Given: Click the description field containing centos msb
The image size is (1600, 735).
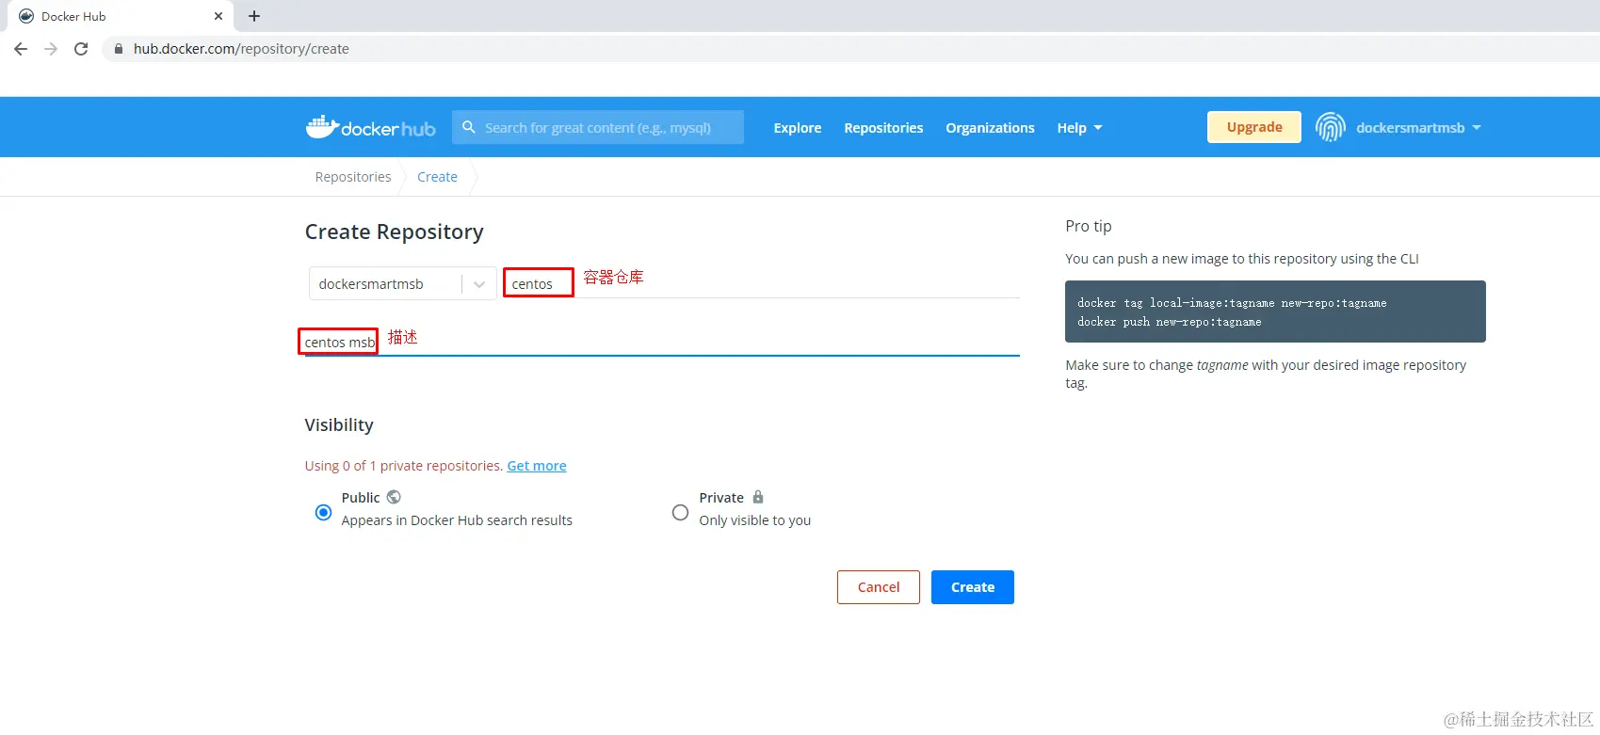Looking at the screenshot, I should pyautogui.click(x=662, y=342).
